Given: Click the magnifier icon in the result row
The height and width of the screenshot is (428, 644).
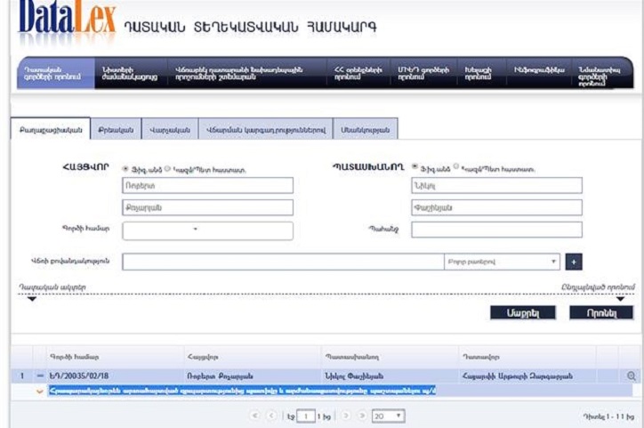Looking at the screenshot, I should pos(632,376).
